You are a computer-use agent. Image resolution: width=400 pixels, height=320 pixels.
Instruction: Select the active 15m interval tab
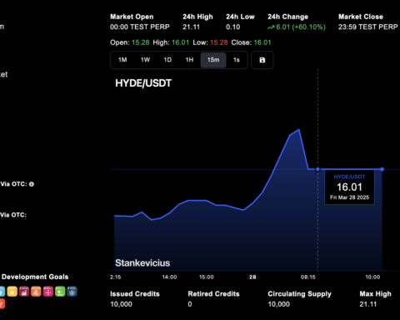[213, 60]
